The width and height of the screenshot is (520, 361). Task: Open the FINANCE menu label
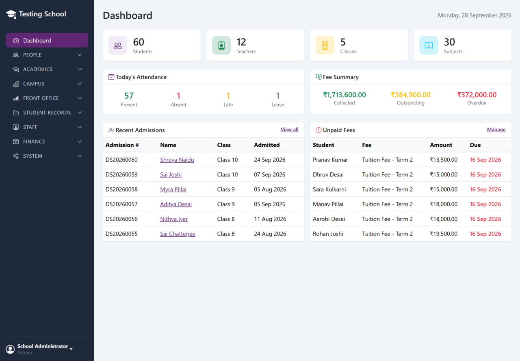(x=34, y=141)
